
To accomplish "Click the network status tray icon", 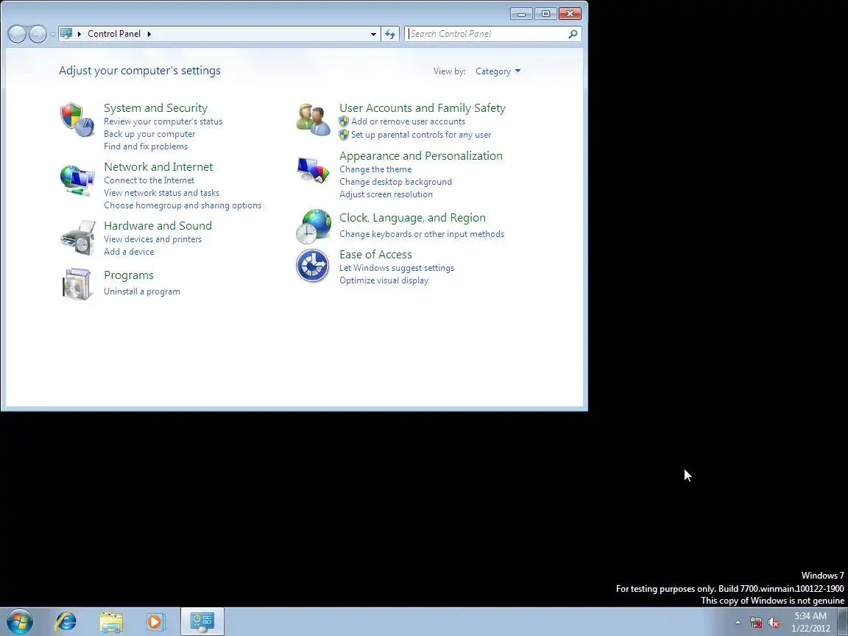I will (x=756, y=623).
